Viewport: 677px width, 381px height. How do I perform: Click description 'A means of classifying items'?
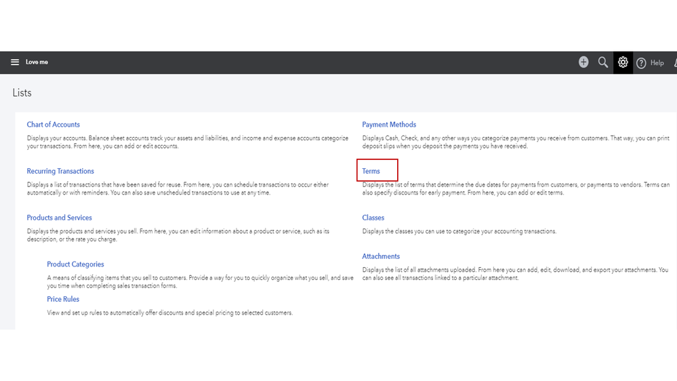point(201,281)
